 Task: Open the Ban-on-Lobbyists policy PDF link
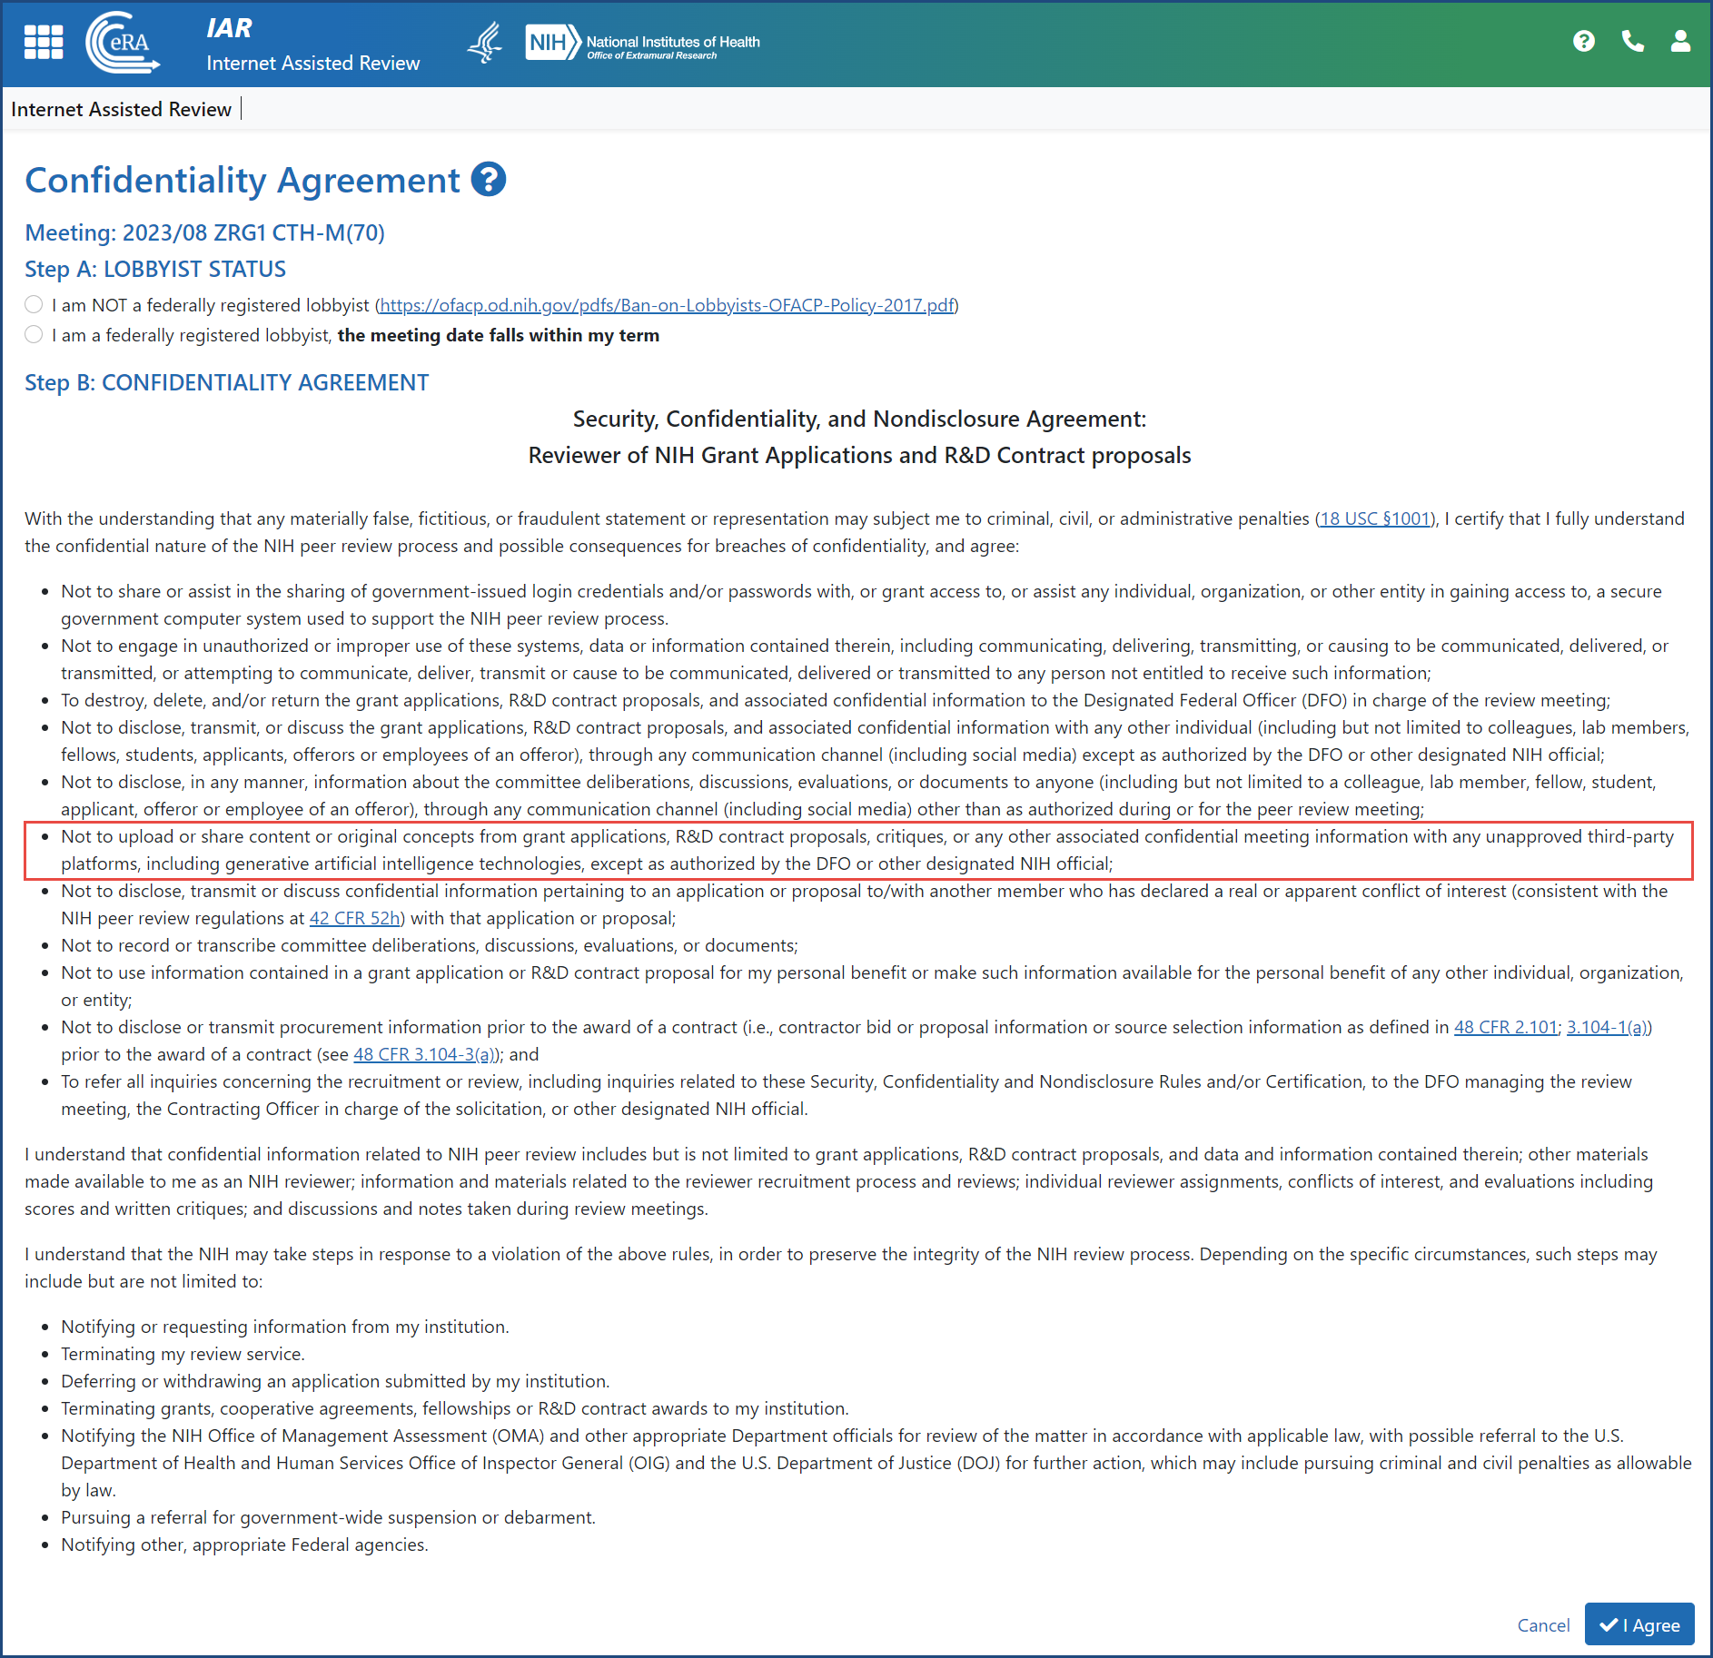click(667, 305)
